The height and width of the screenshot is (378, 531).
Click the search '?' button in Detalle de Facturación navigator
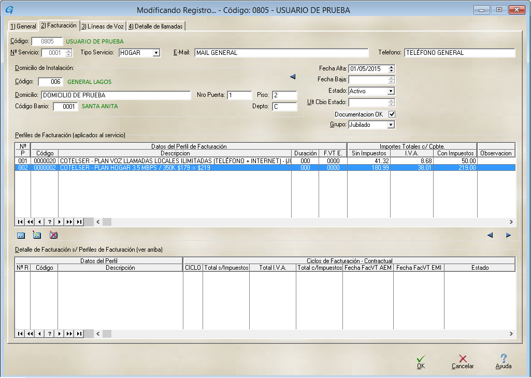(49, 333)
